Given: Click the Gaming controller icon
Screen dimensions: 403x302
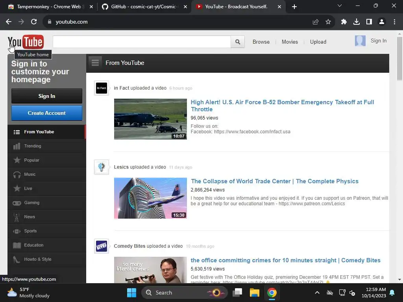Looking at the screenshot, I should click(x=17, y=203).
